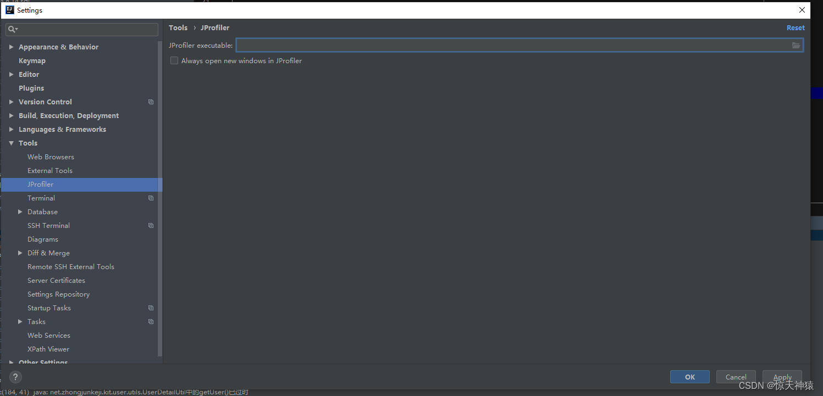This screenshot has height=396, width=823.
Task: Click the search magnifier icon
Action: point(12,29)
